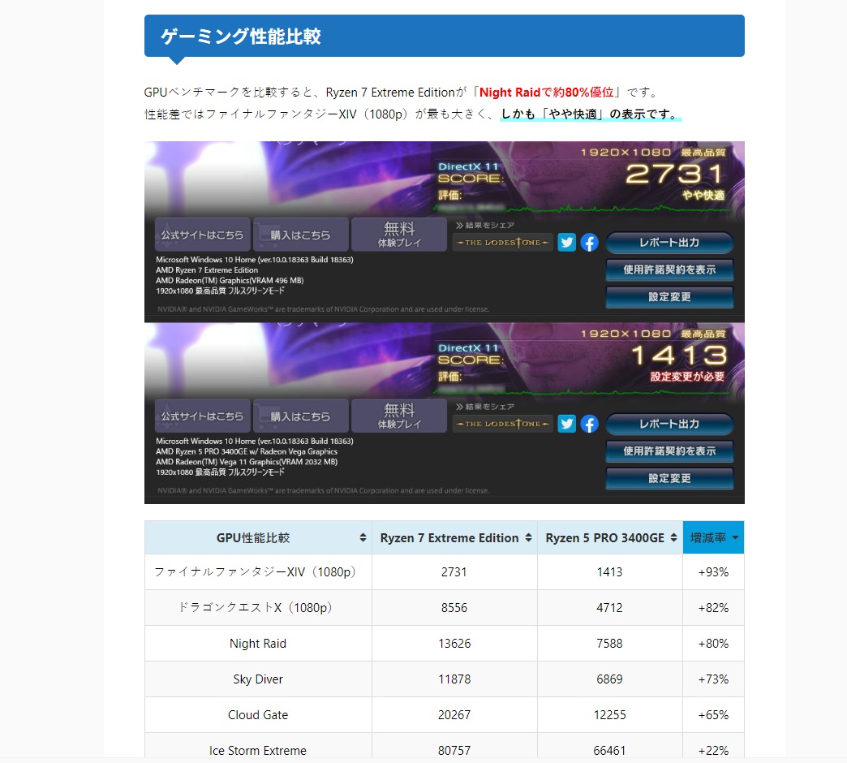Click 使用許諾契約を表示 in the 2731 benchmark
This screenshot has height=763, width=847.
(669, 269)
